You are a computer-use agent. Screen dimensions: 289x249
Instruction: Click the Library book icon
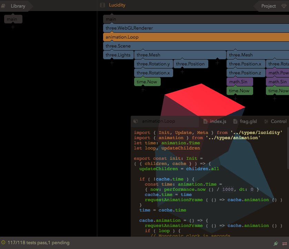[3, 6]
